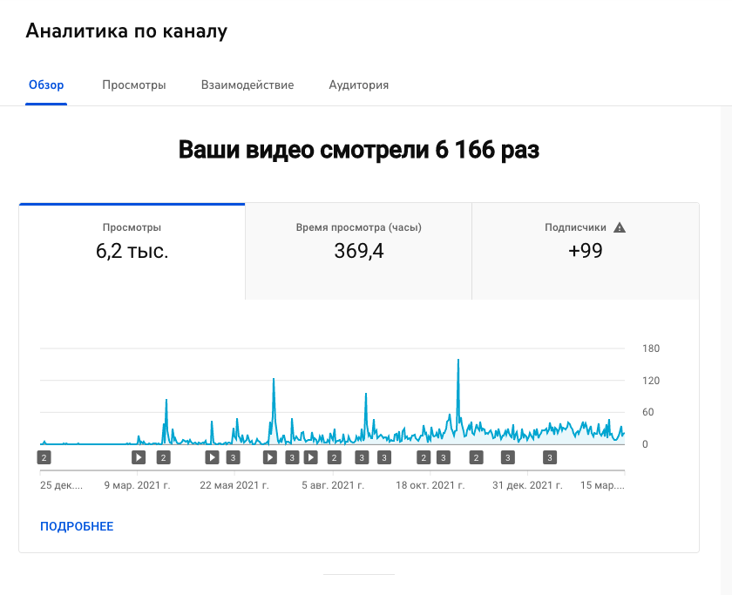Switch to the Обзор tab

point(46,85)
